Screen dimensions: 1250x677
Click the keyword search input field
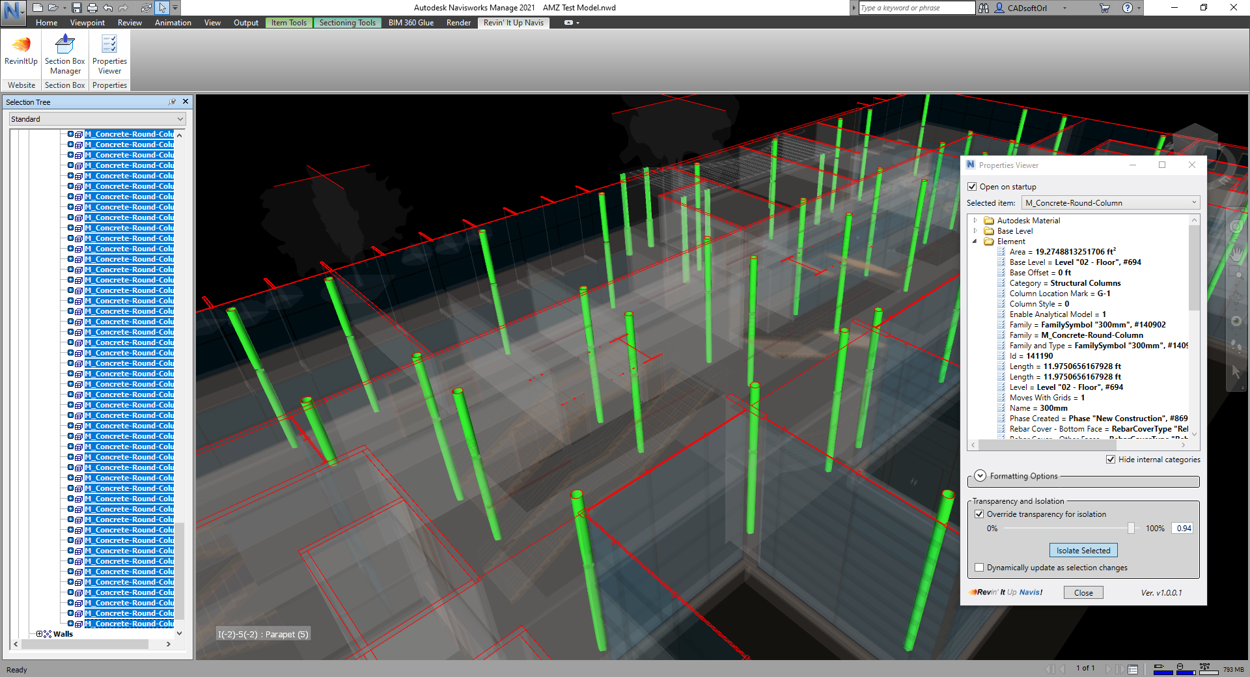point(917,8)
